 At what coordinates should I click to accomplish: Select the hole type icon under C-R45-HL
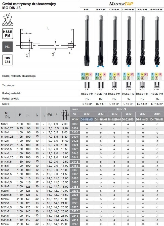pyautogui.click(x=114, y=85)
